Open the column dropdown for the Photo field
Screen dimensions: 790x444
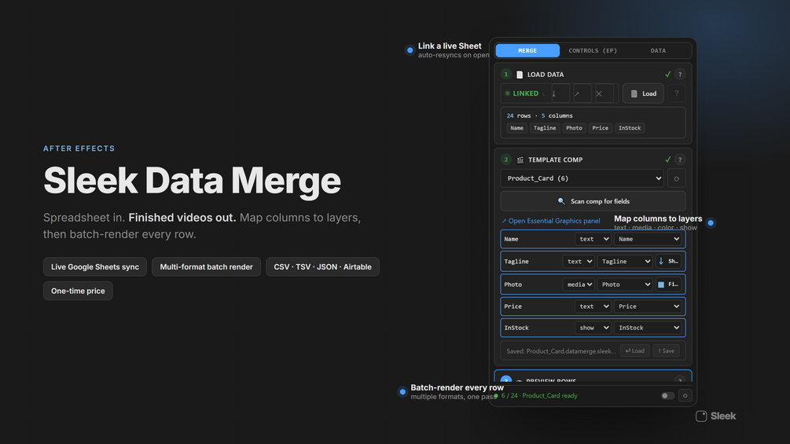[x=625, y=284]
